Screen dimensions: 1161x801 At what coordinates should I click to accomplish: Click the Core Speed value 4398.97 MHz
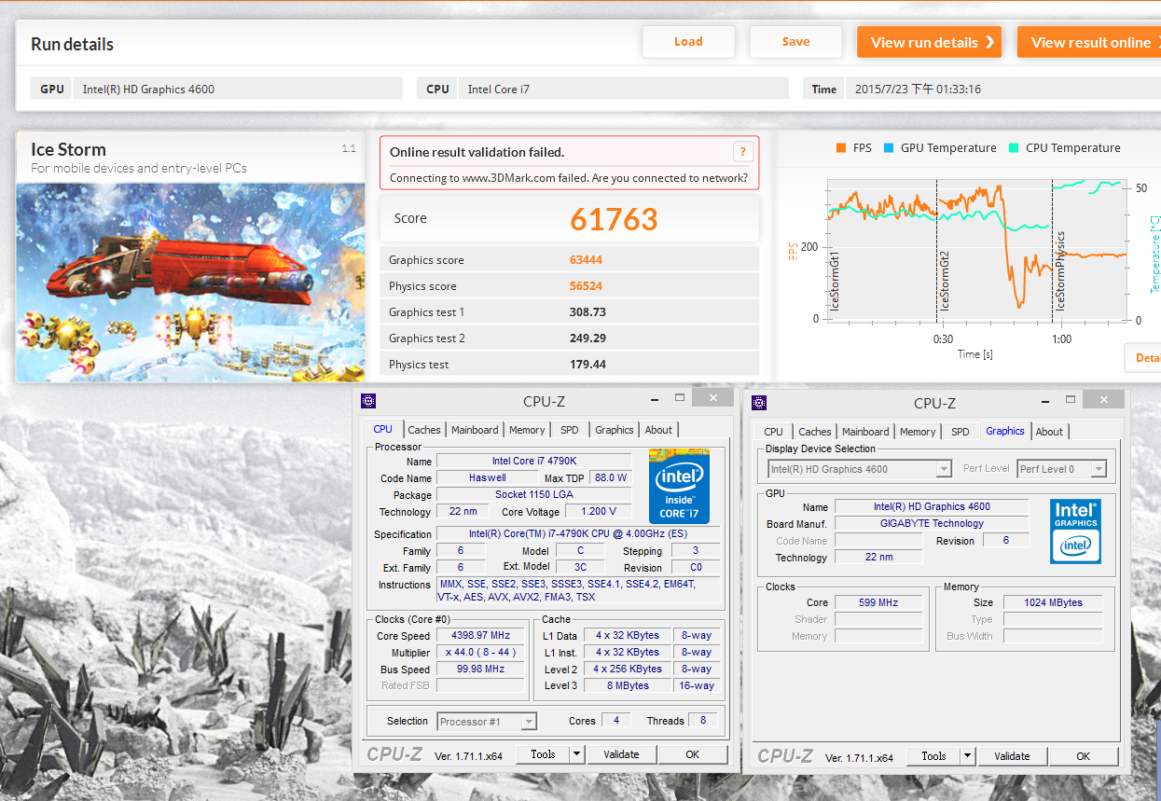(481, 636)
